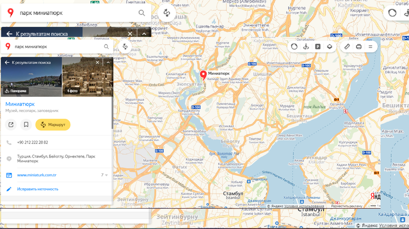Image resolution: width=409 pixels, height=229 pixels.
Task: Open the www.miniaturk.com.tr website link
Action: (36, 175)
